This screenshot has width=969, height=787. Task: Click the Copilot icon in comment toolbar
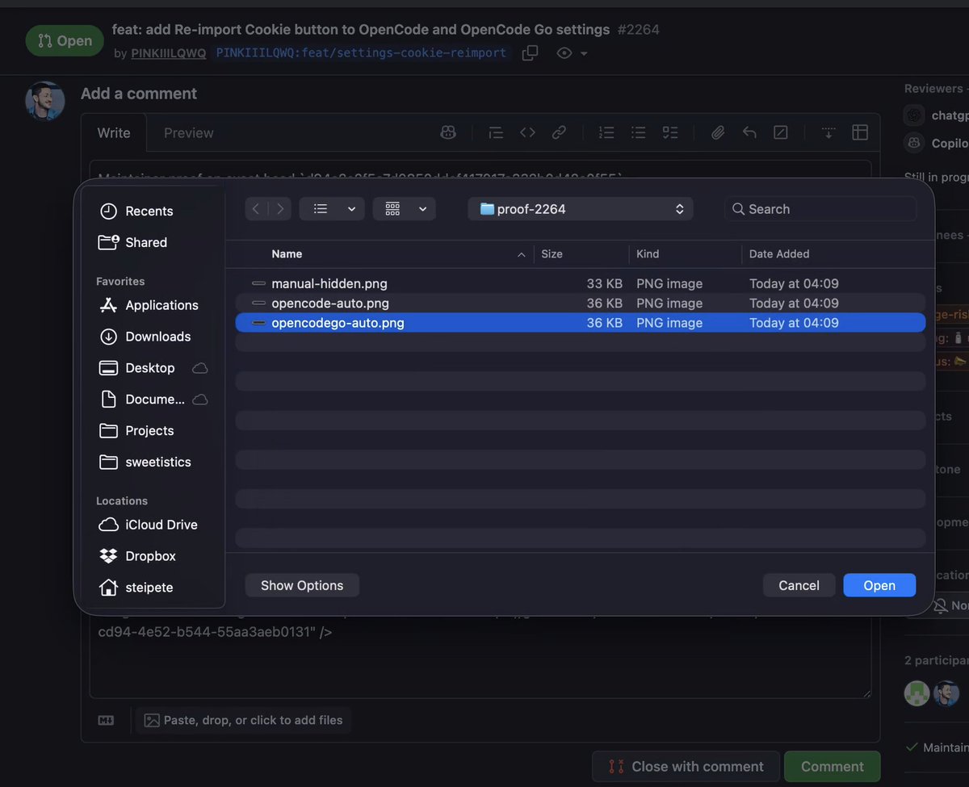[x=448, y=132]
